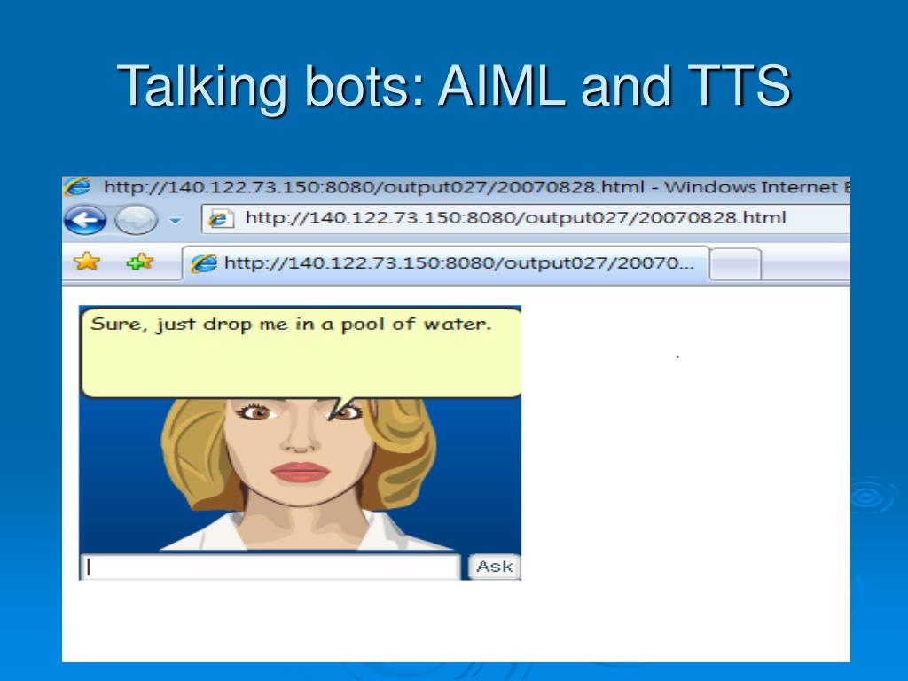Select the tab showing output027 page
The height and width of the screenshot is (681, 908).
tap(446, 263)
